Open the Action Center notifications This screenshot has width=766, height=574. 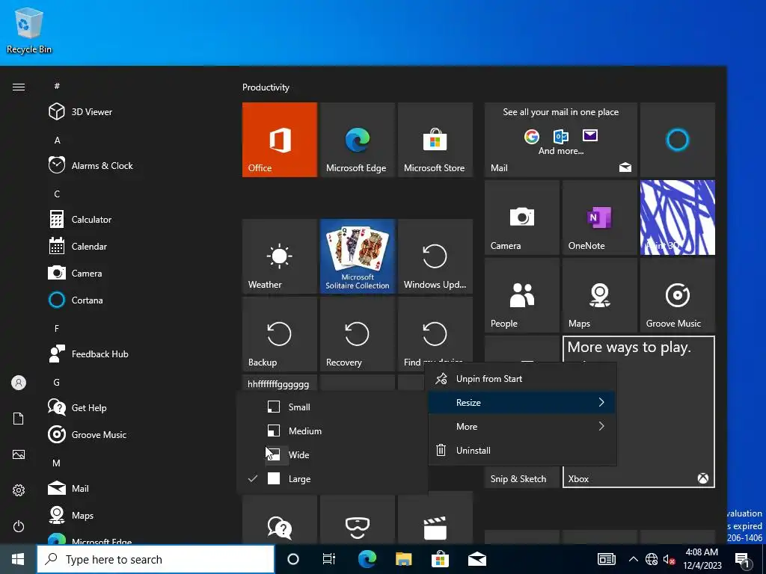point(743,559)
